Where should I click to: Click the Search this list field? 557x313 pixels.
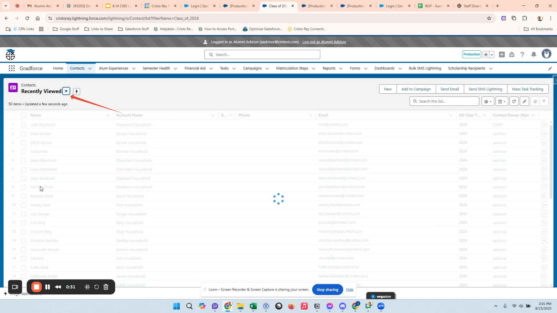pos(444,101)
